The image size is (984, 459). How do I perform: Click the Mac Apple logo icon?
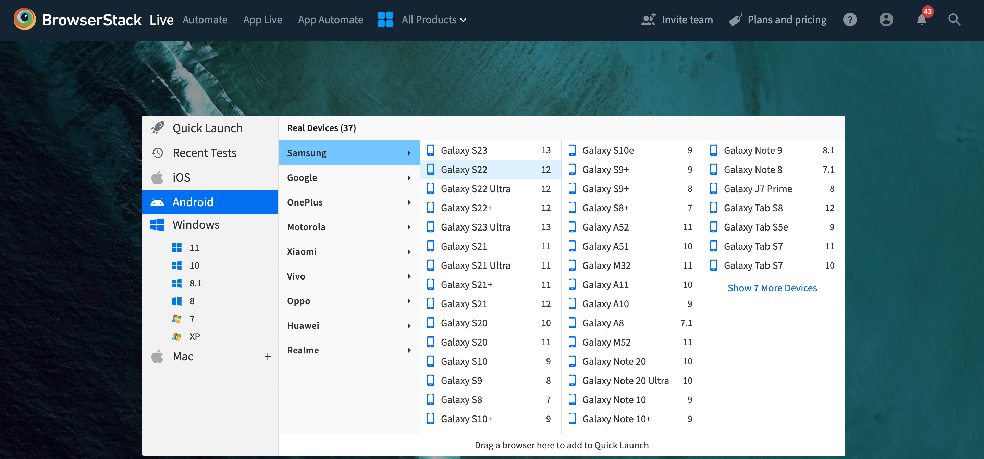[x=157, y=356]
